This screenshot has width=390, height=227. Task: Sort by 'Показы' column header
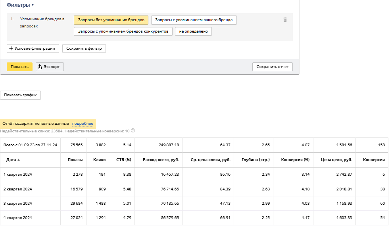(75, 160)
